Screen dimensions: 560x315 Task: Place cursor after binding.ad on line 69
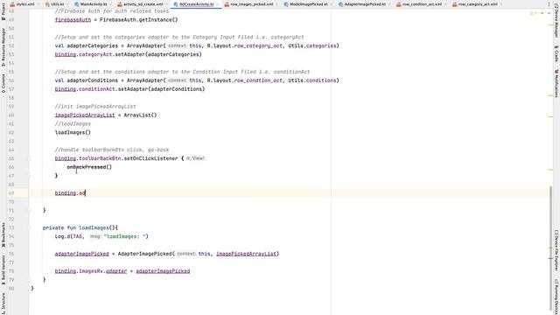click(86, 193)
